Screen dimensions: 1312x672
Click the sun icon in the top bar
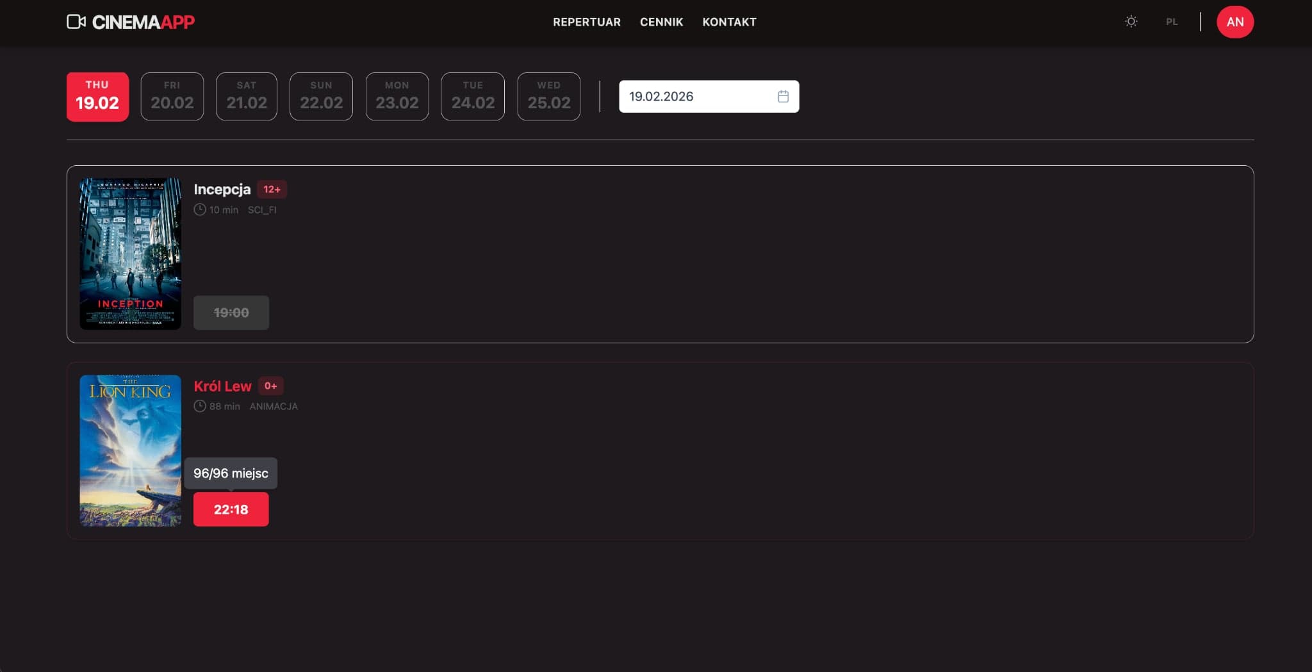pyautogui.click(x=1131, y=21)
